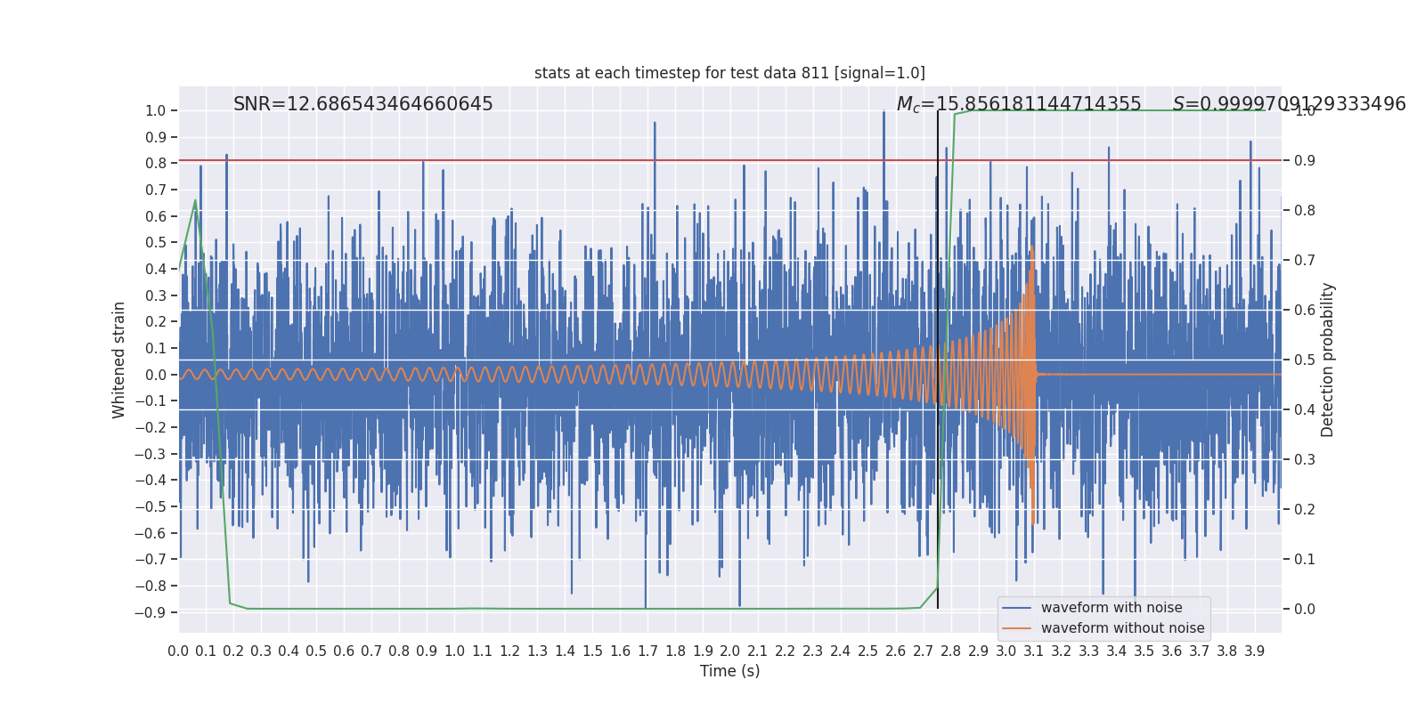
Task: Click the right axis tick label 0.0
Action: tap(1305, 610)
